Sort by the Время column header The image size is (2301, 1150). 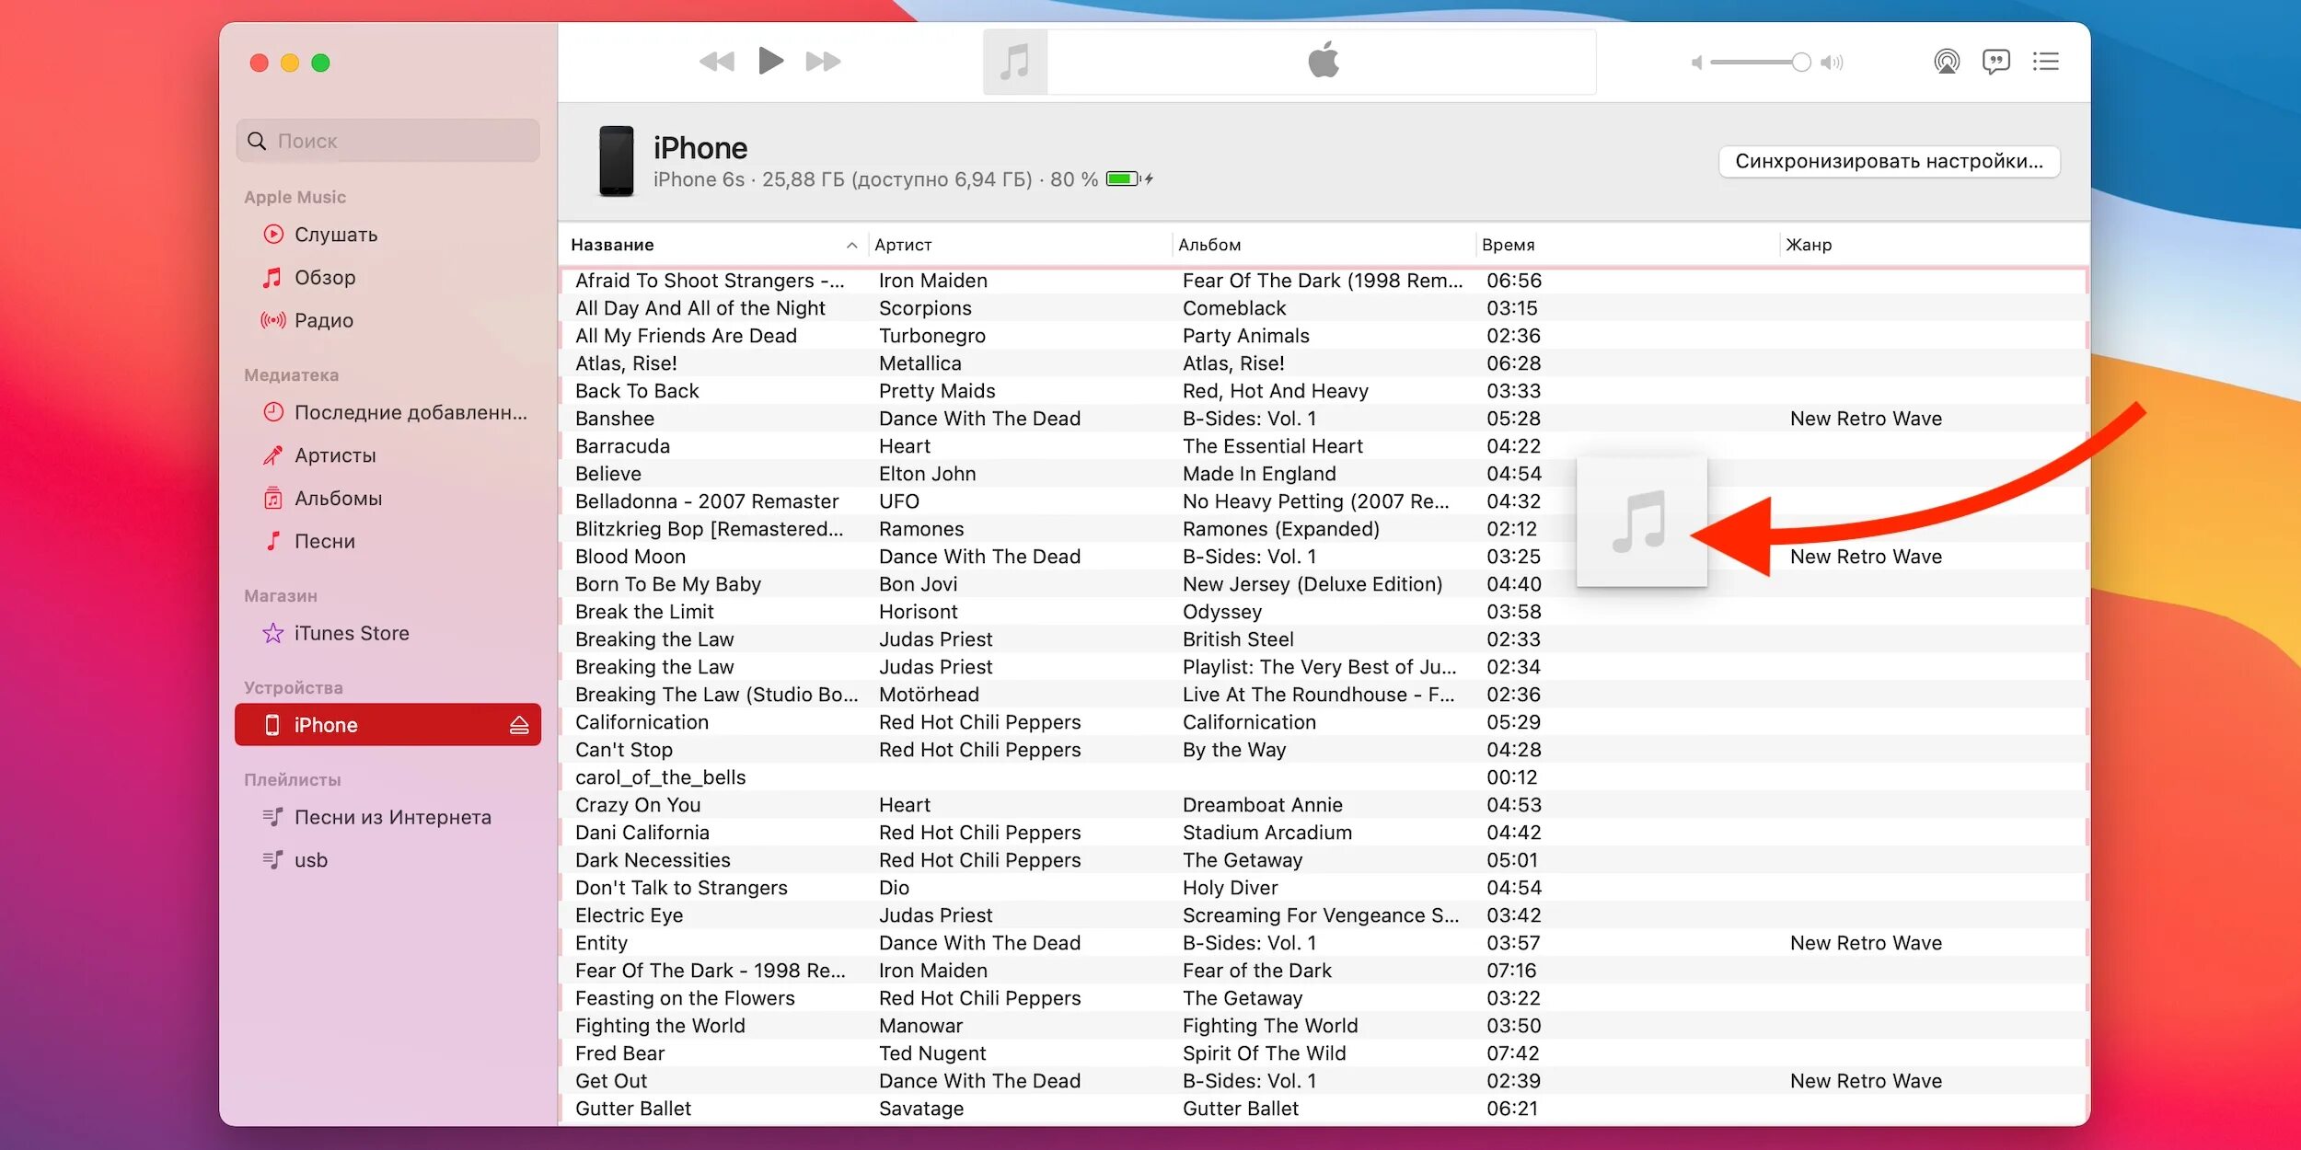point(1508,245)
